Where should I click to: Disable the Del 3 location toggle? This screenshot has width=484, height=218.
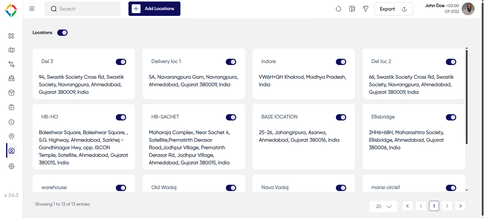tap(121, 62)
